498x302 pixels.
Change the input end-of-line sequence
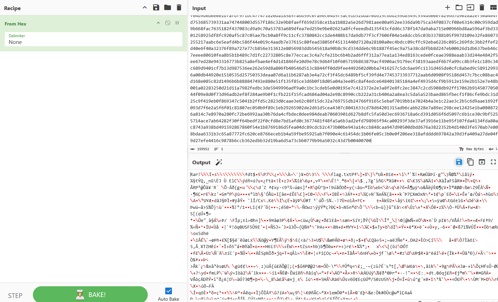[x=493, y=149]
